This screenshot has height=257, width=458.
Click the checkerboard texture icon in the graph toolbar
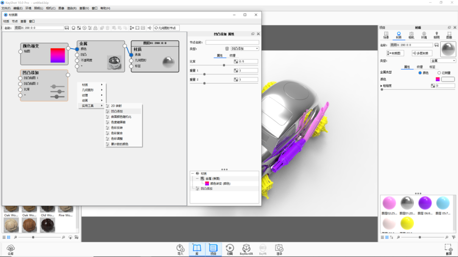pyautogui.click(x=79, y=28)
